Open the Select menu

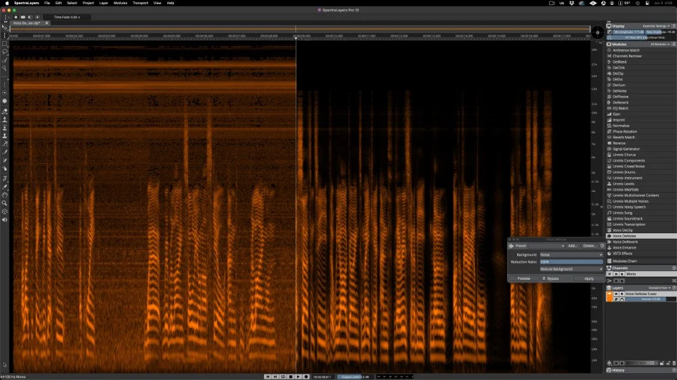pyautogui.click(x=72, y=3)
